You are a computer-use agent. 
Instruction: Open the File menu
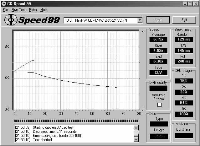tap(5, 10)
